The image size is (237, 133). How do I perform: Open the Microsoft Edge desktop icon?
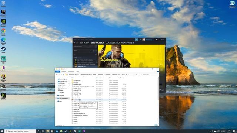click(3, 41)
